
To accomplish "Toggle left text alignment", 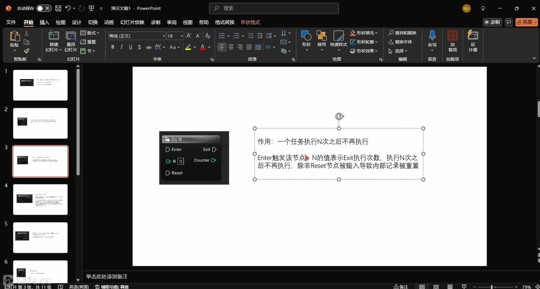I will (222, 47).
